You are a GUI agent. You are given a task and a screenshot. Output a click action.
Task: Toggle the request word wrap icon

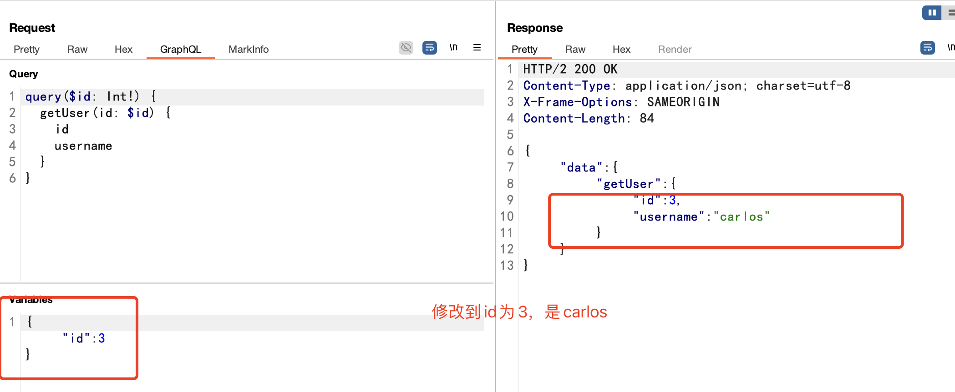[429, 48]
